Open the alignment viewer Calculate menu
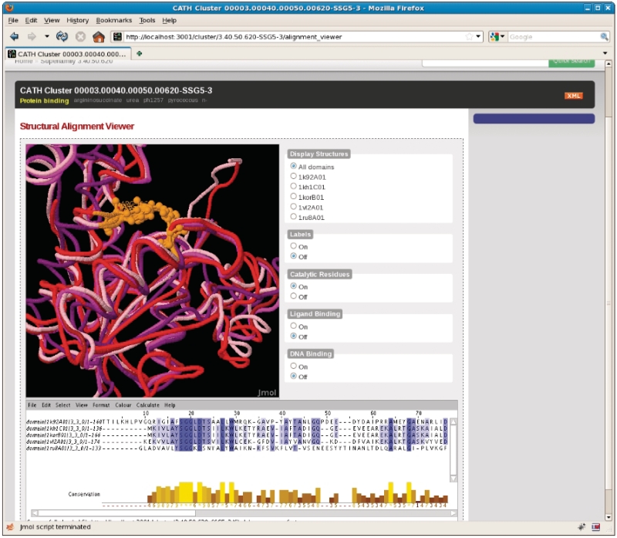The image size is (617, 538). click(x=148, y=405)
